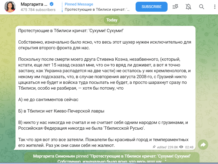The height and width of the screenshot is (164, 218).
Task: Click the 02:48 message timestamp
Action: (x=190, y=147)
